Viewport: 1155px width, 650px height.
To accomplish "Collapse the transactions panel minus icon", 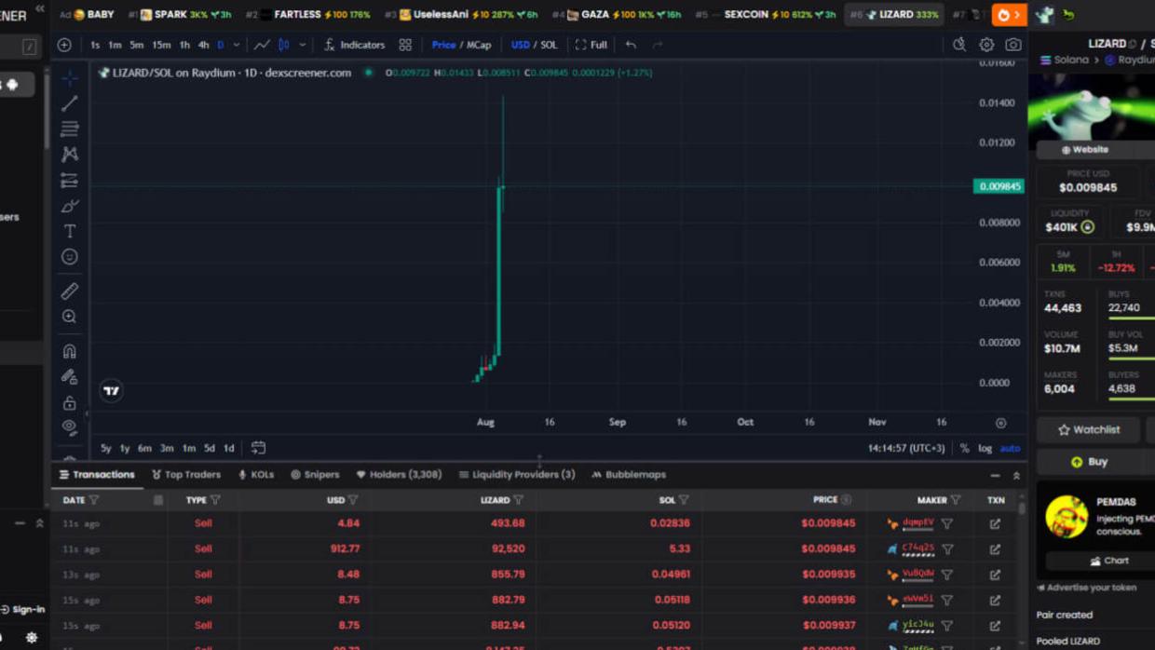I will [995, 476].
